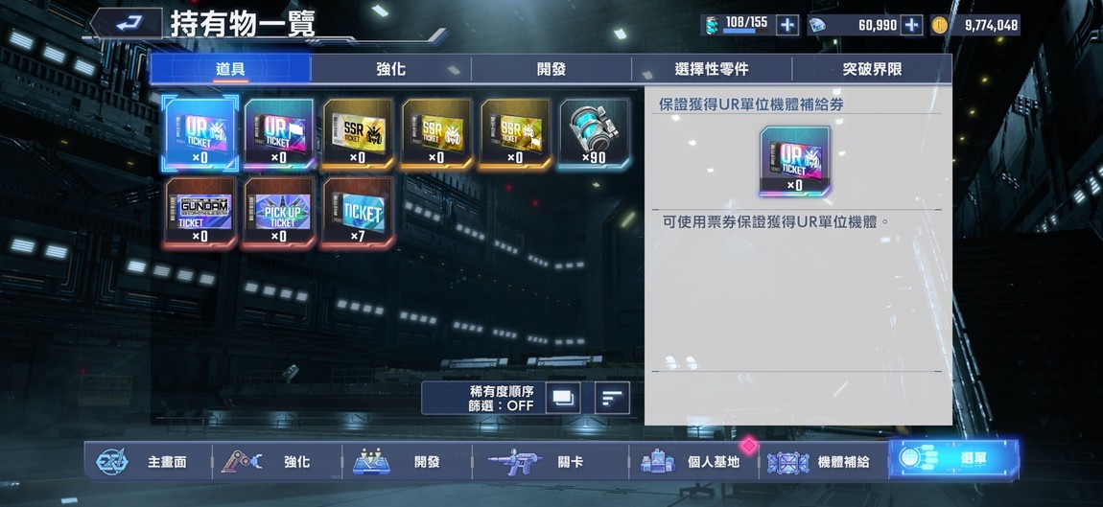Click the back arrow beside 持有物一覽

[128, 23]
